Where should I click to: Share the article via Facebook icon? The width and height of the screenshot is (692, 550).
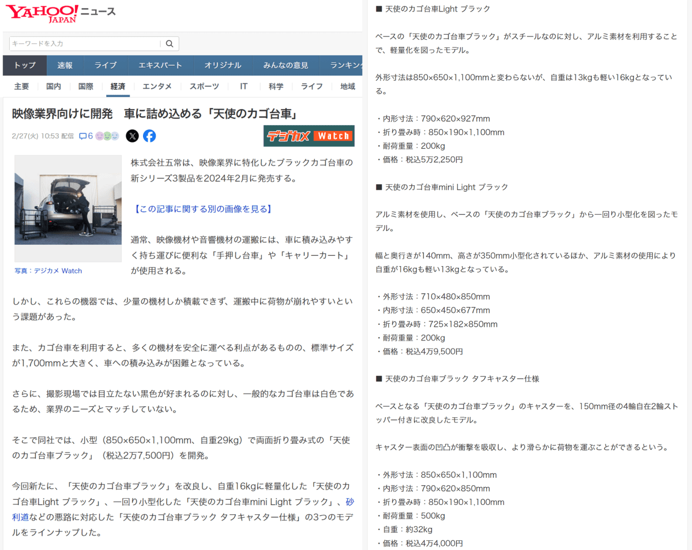pos(149,136)
